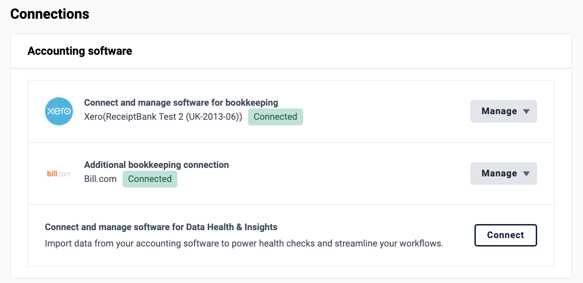Select the Data Health & Insights row
583x283 pixels.
[x=291, y=235]
